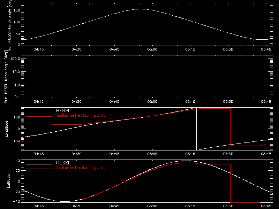This screenshot has height=209, width=279.
Task: Select HESSI legend text in Latitude plot
Action: [62, 163]
